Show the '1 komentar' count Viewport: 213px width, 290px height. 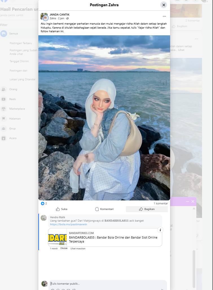point(161,204)
